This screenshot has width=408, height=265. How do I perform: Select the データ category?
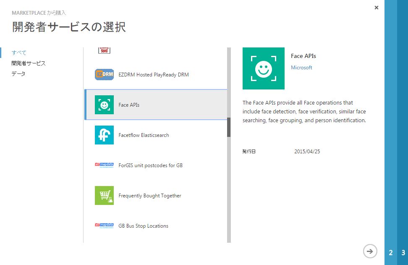point(18,74)
